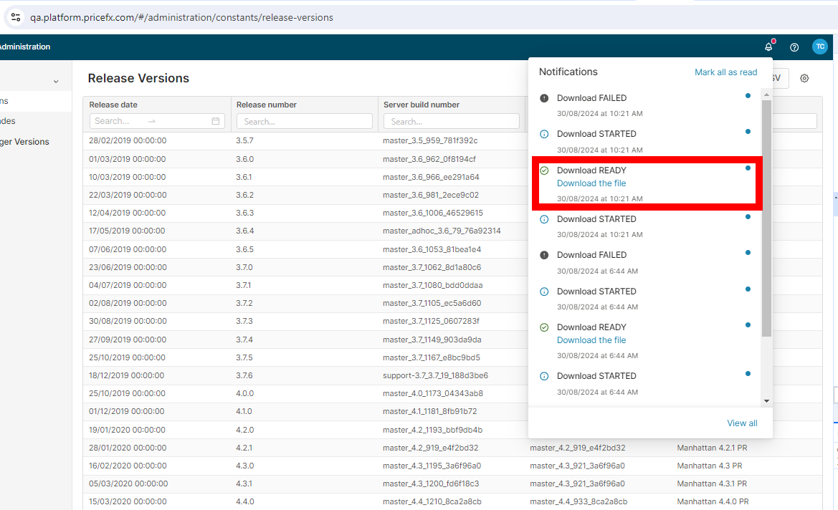Toggle unread dot on highlighted Download READY notification
This screenshot has width=838, height=510.
[748, 168]
